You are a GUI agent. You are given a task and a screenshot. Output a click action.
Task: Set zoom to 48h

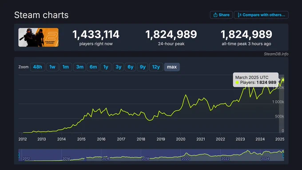(x=38, y=67)
